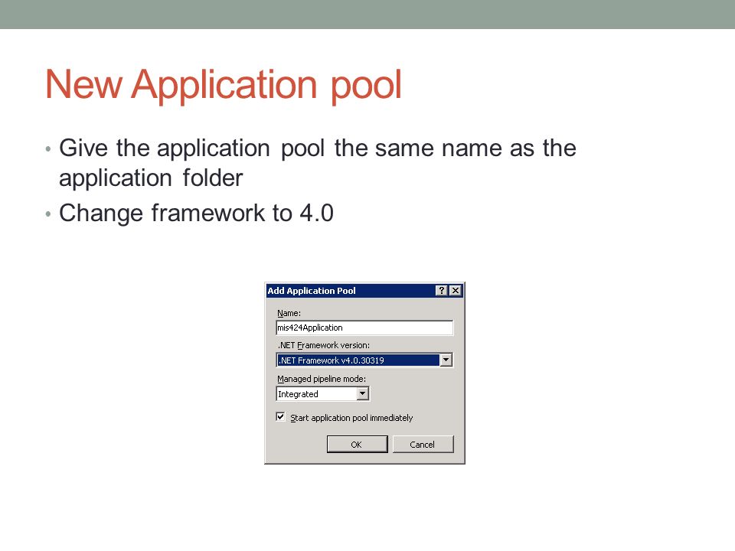735x551 pixels.
Task: Click the Add Application Pool title bar
Action: pyautogui.click(x=364, y=291)
